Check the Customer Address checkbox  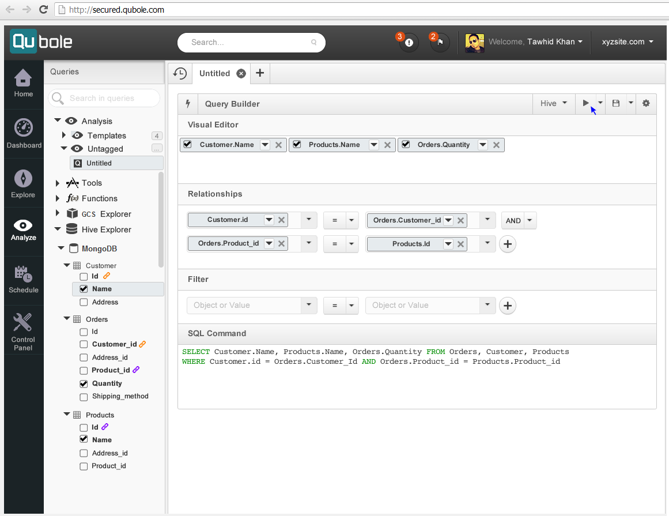(x=84, y=303)
